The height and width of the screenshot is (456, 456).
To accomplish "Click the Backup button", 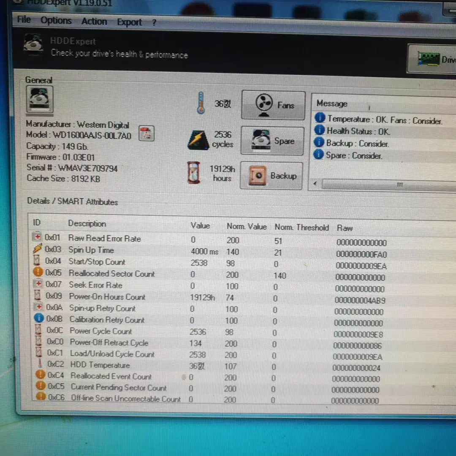I will (x=271, y=176).
